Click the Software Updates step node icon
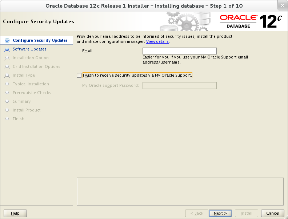The image size is (288, 219). click(7, 49)
